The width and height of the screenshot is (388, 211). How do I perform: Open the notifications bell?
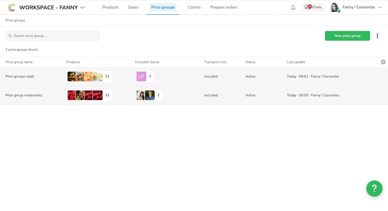point(293,8)
